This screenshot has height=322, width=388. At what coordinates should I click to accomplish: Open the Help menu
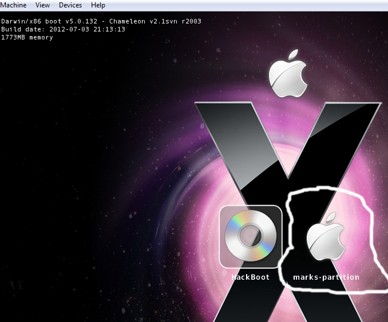pos(98,5)
